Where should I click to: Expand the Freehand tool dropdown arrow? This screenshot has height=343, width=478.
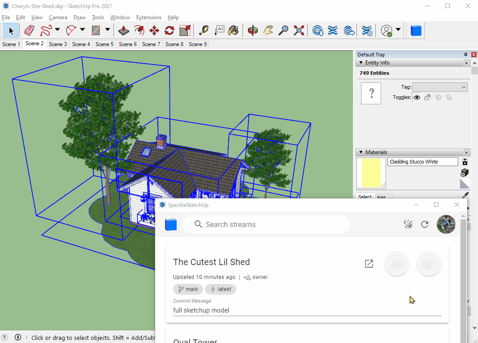point(57,30)
